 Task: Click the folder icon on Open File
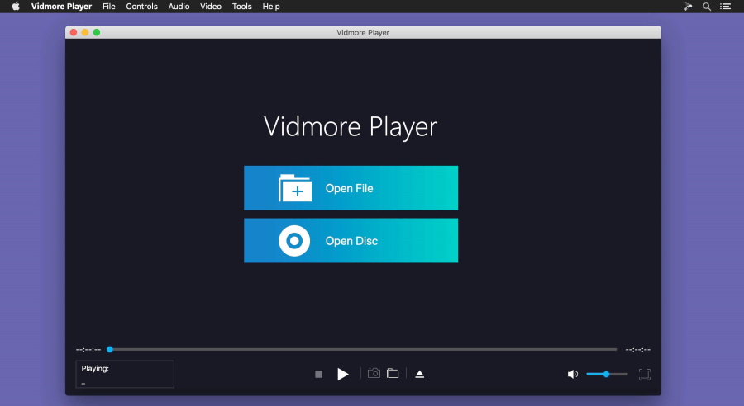[x=295, y=188]
